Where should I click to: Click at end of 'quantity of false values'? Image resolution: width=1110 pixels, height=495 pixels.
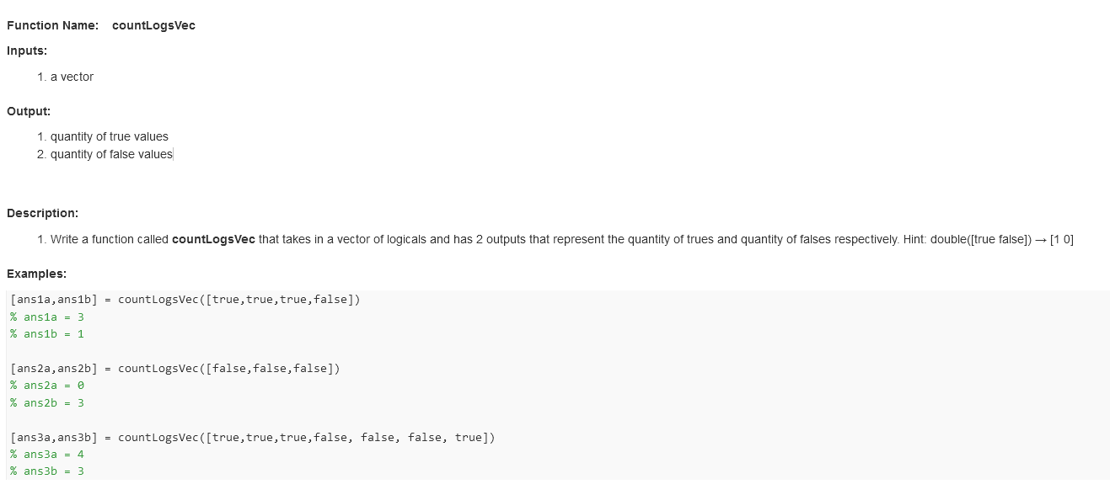pos(172,154)
